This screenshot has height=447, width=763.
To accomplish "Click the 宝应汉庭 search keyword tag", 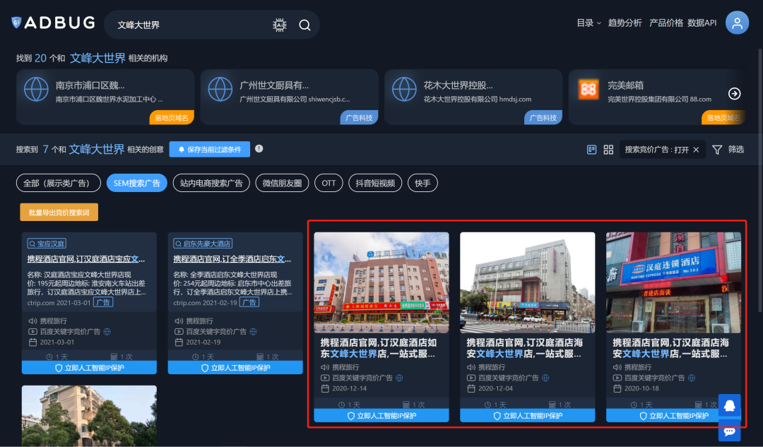I will pos(47,243).
